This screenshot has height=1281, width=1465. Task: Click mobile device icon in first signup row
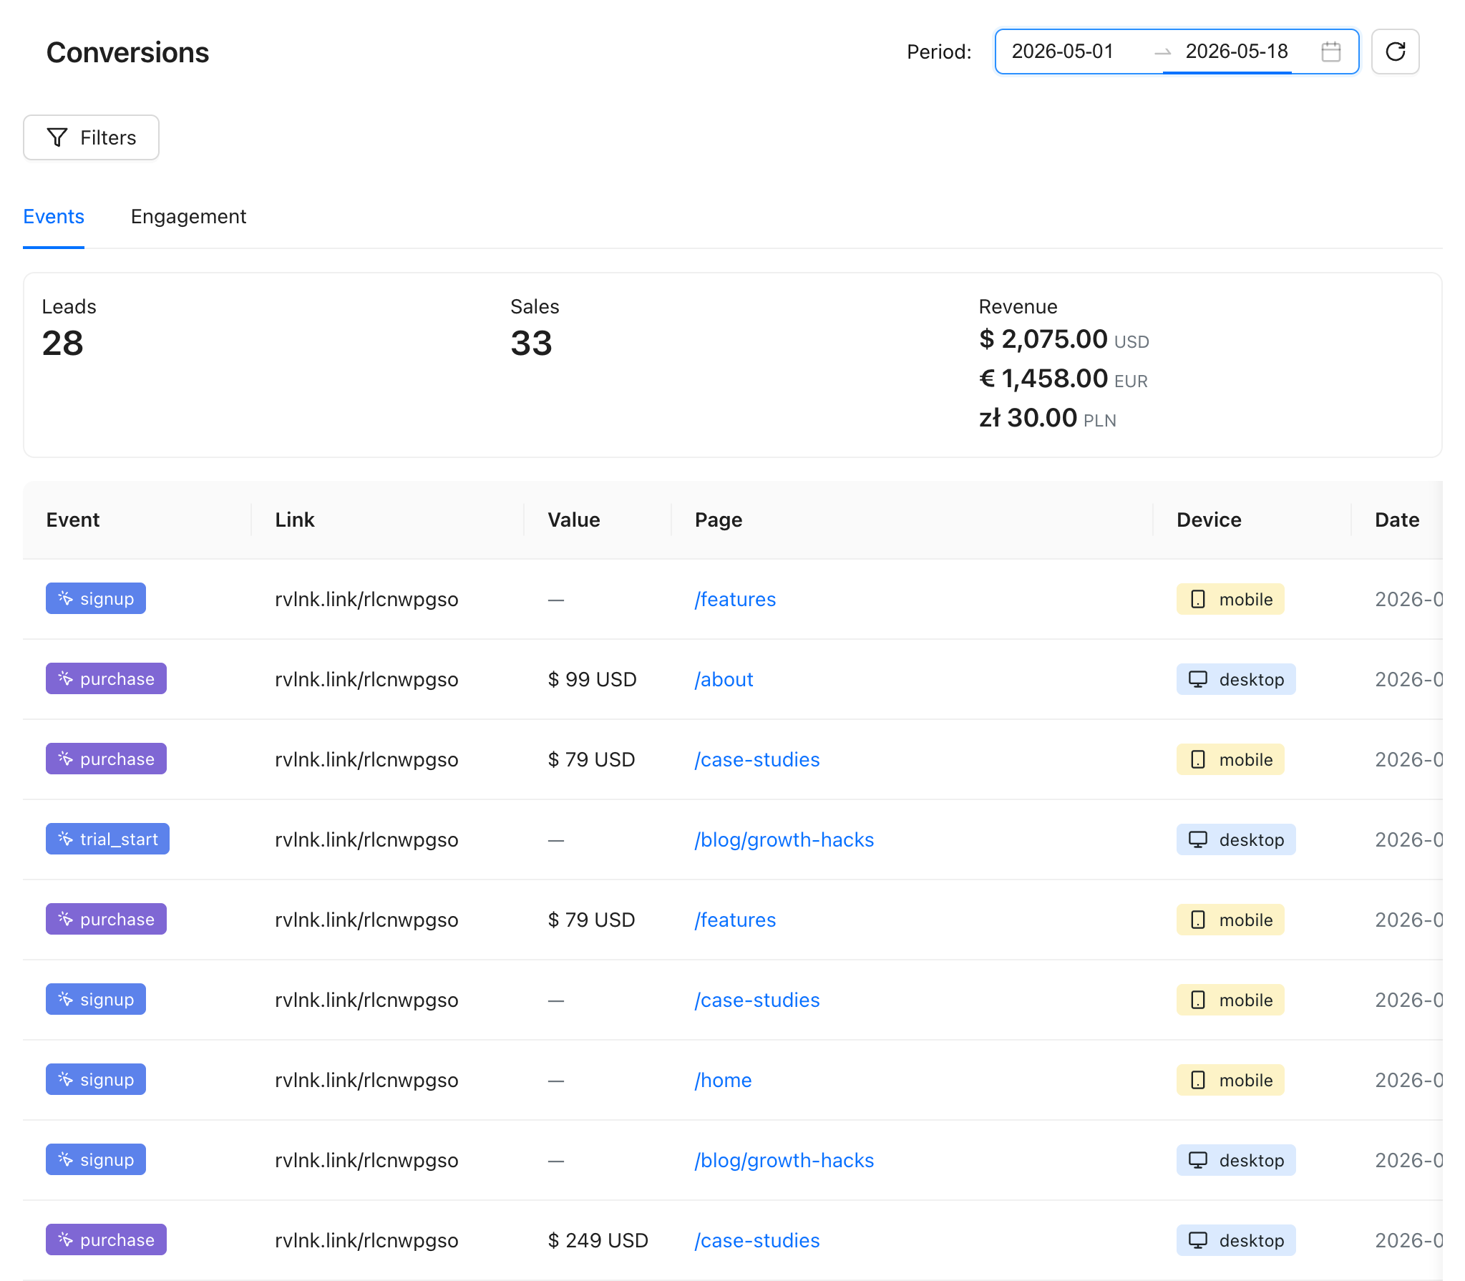tap(1198, 599)
